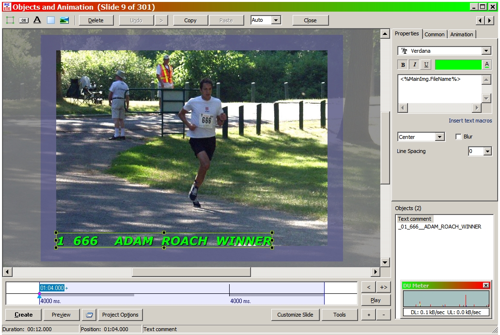Toggle bold text formatting
The height and width of the screenshot is (335, 500).
point(403,65)
